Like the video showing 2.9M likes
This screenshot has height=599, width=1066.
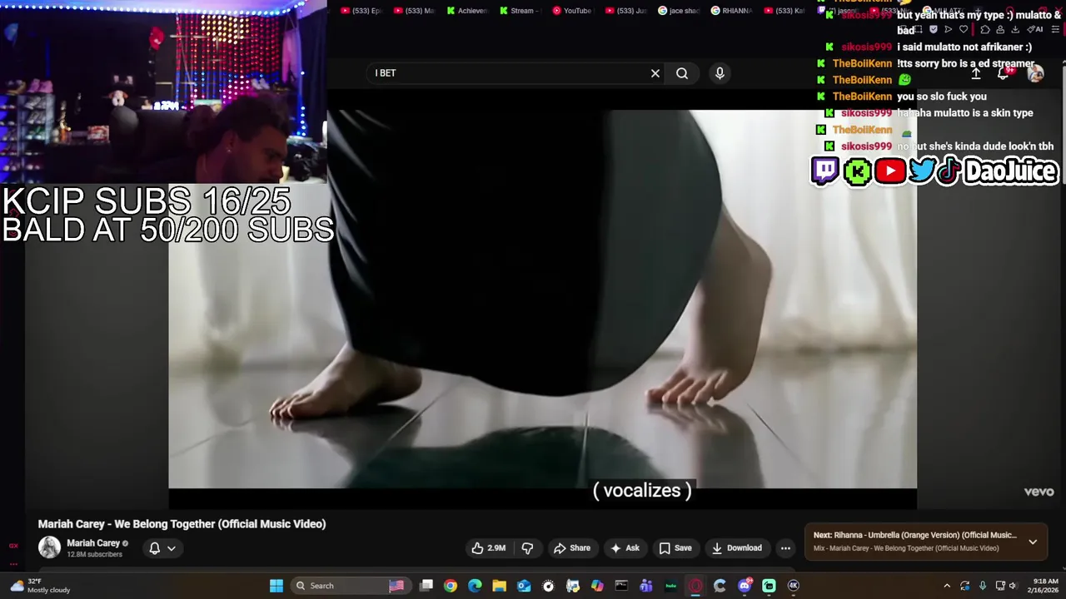pyautogui.click(x=489, y=548)
